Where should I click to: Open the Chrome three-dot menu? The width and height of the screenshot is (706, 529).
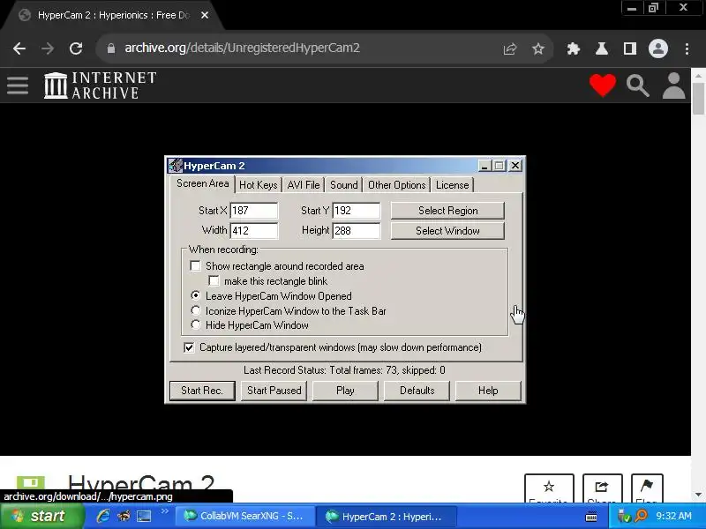pyautogui.click(x=687, y=48)
